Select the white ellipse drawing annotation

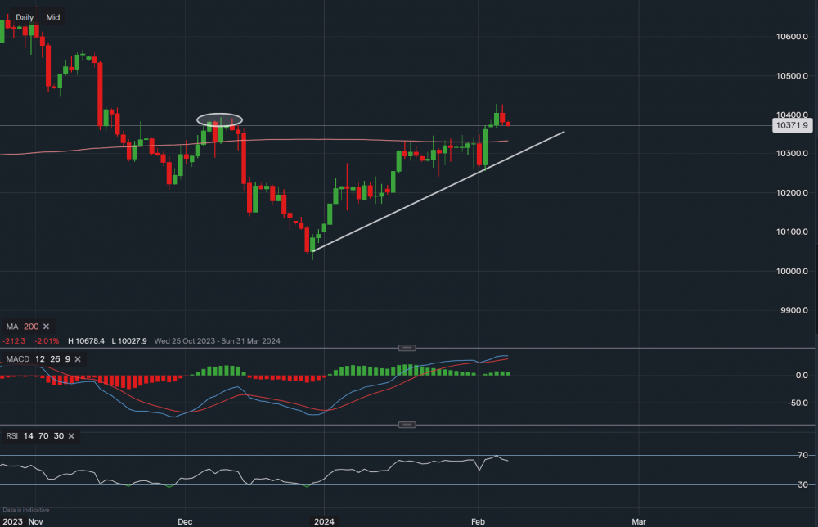point(220,119)
